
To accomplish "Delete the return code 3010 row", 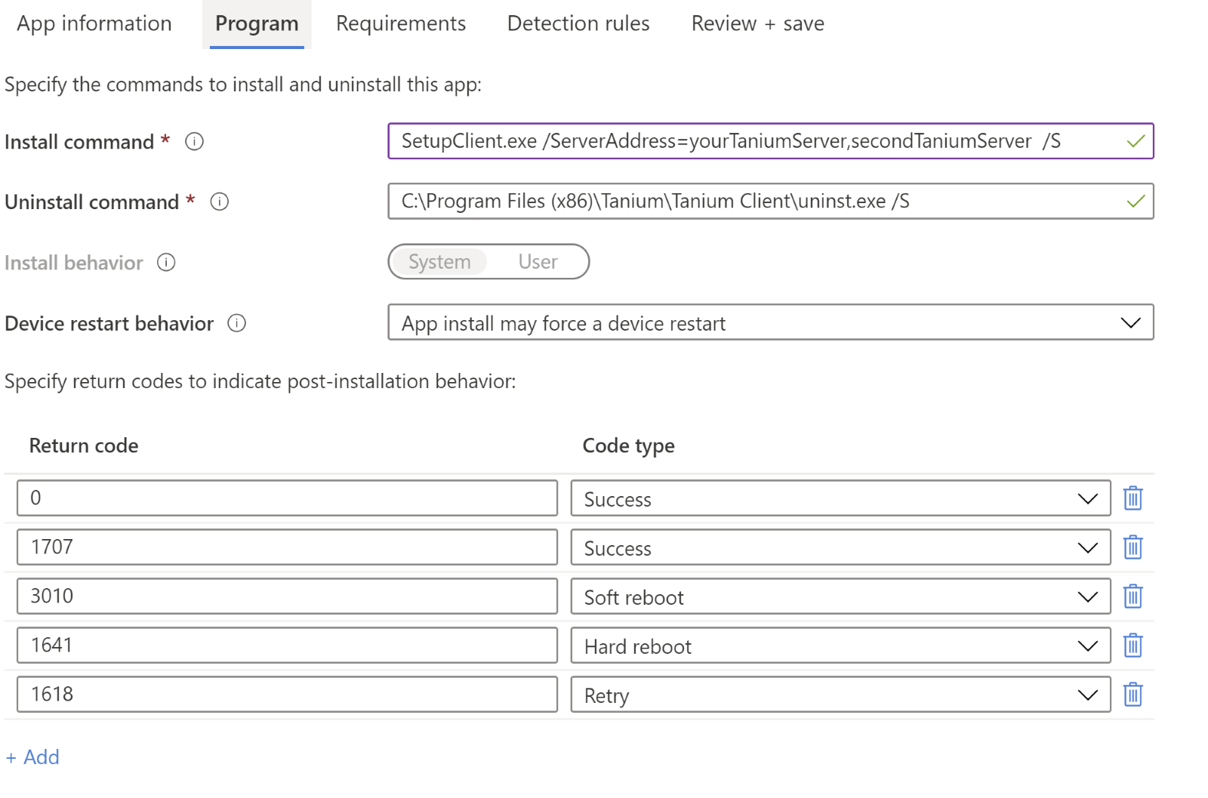I will (1132, 596).
